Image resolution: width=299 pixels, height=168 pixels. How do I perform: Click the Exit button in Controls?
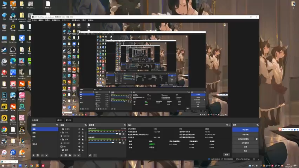245,151
